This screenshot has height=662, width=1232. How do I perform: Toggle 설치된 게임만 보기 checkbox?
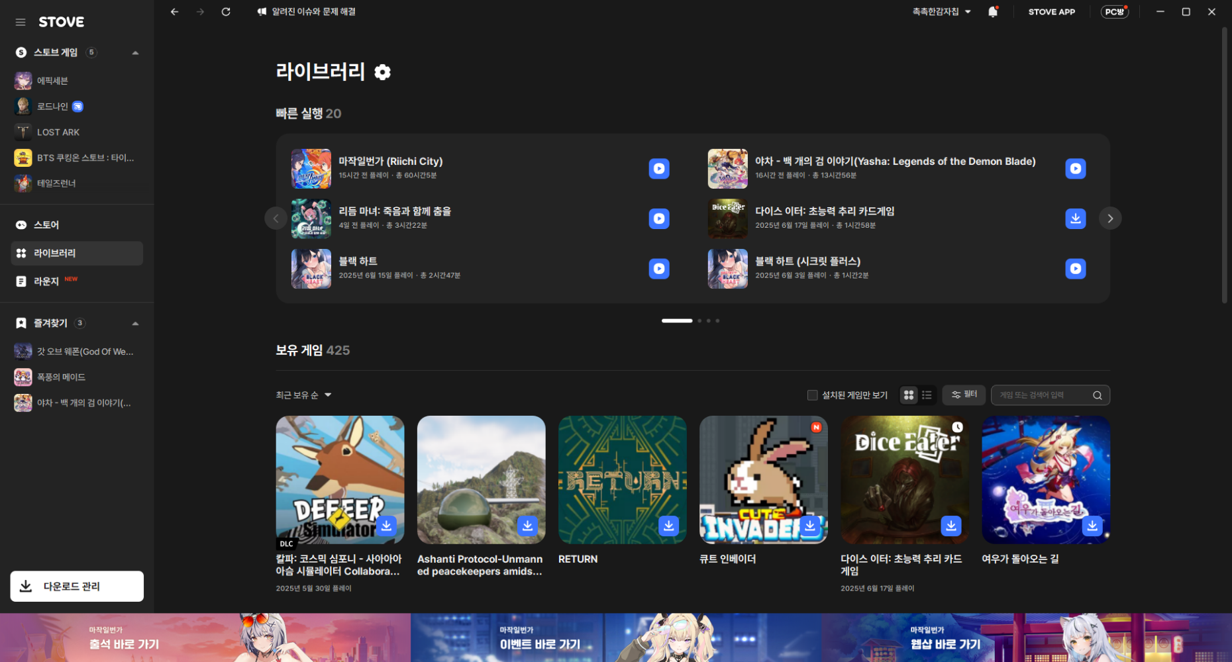pyautogui.click(x=812, y=395)
